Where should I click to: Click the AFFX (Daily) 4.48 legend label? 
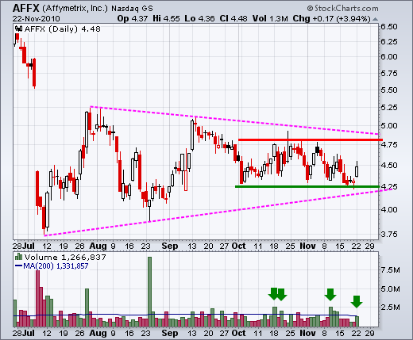pyautogui.click(x=63, y=29)
